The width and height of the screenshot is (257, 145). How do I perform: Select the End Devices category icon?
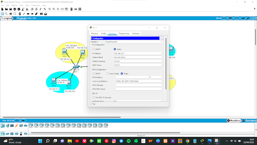coord(7,126)
